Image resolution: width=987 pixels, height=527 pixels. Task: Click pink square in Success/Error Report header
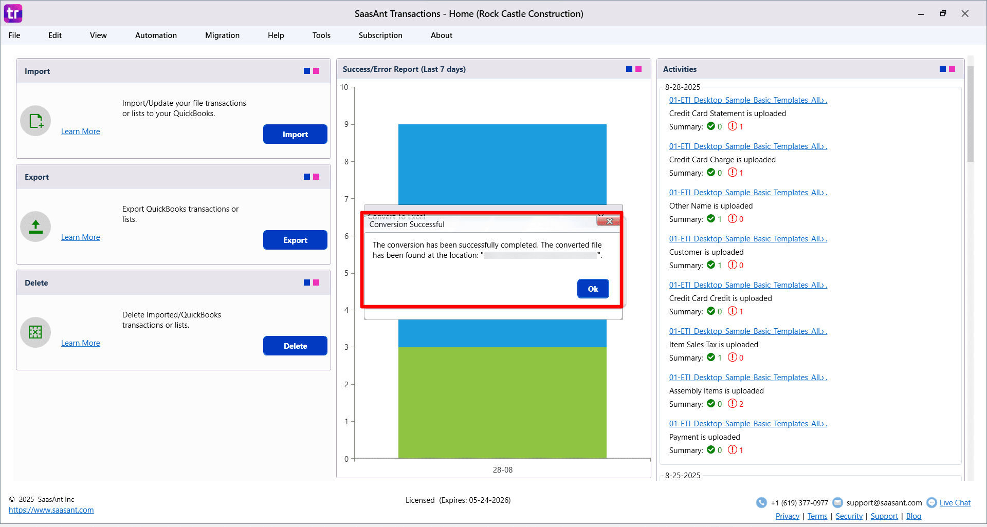638,69
